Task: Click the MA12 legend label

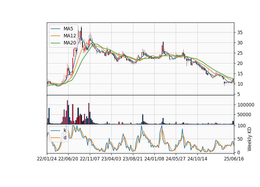Action: tap(70, 36)
